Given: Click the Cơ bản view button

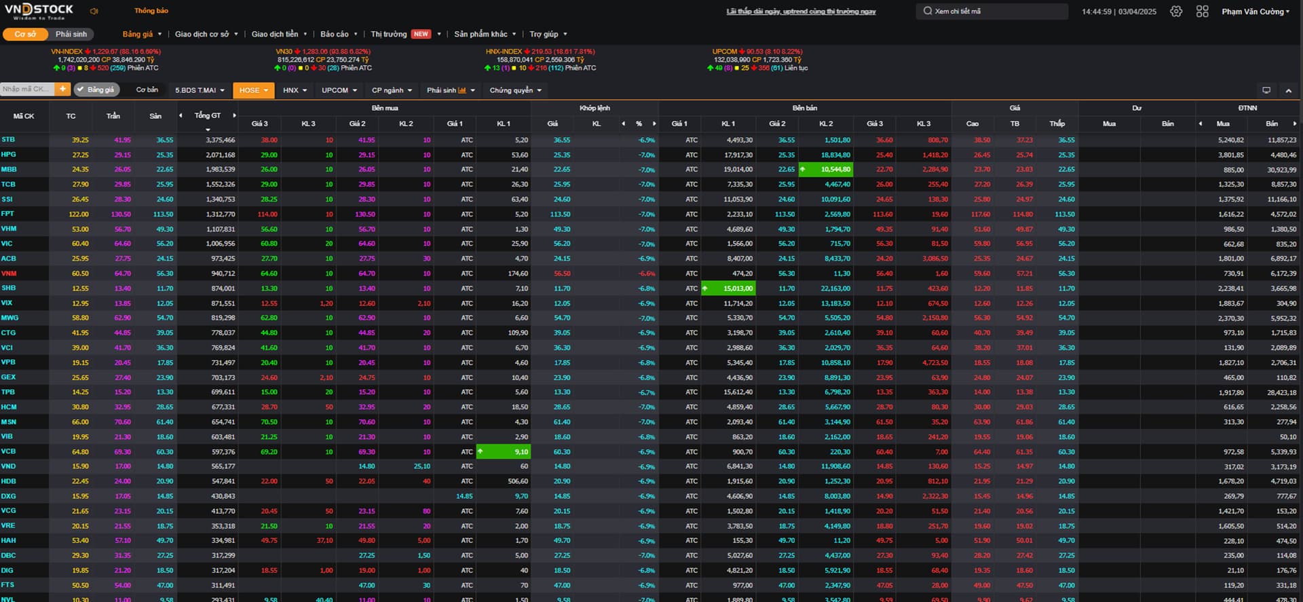Looking at the screenshot, I should pyautogui.click(x=147, y=90).
